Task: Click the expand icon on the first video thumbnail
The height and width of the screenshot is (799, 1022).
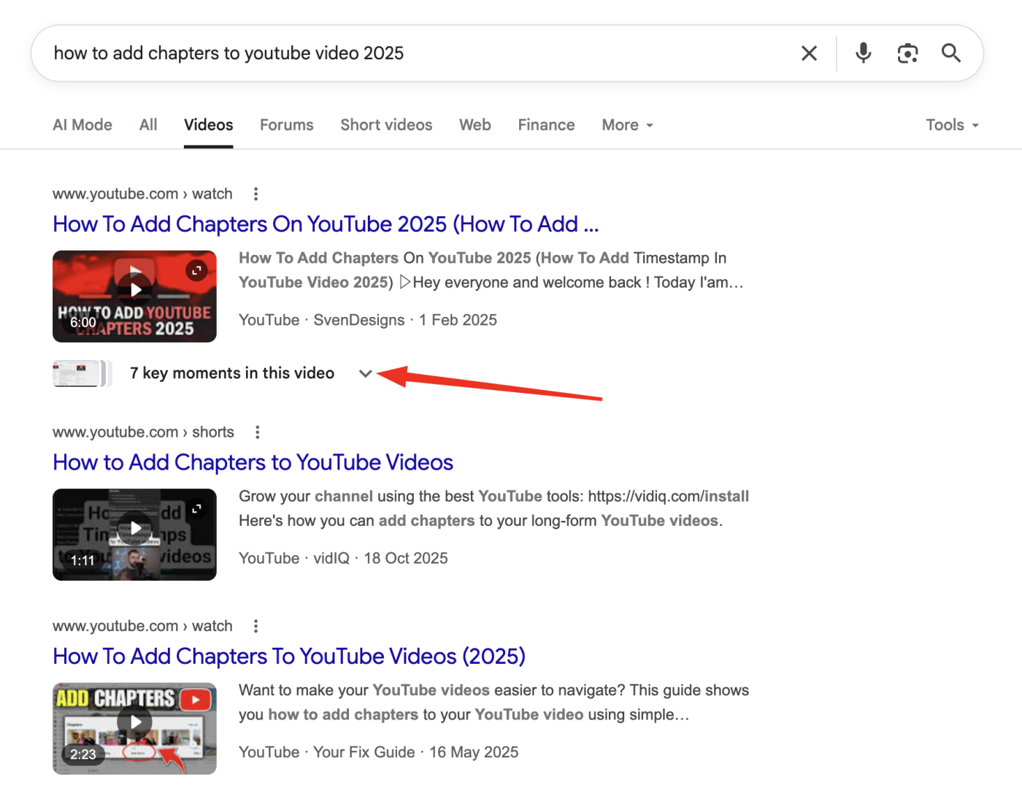Action: tap(196, 269)
